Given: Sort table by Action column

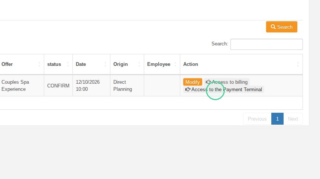Looking at the screenshot, I should 241,64.
